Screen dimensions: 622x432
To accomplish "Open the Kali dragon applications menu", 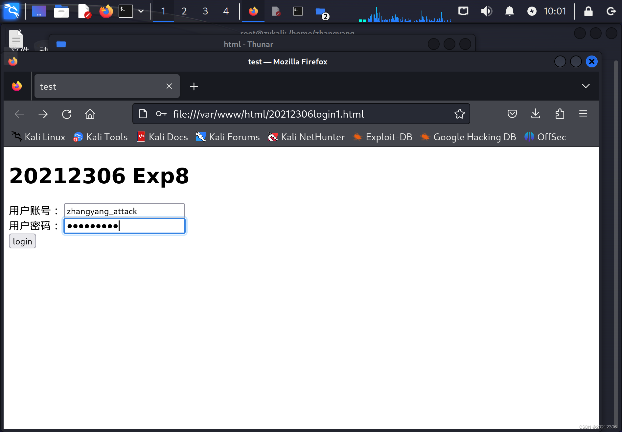I will [x=12, y=11].
